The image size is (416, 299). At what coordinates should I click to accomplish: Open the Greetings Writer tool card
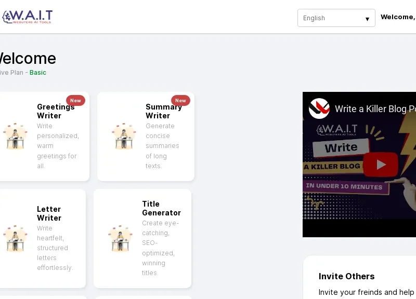(x=44, y=137)
